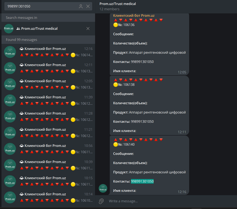The width and height of the screenshot is (237, 209).
Task: Remove the Prom.uz/Trust medical chat filter
Action: tap(88, 28)
